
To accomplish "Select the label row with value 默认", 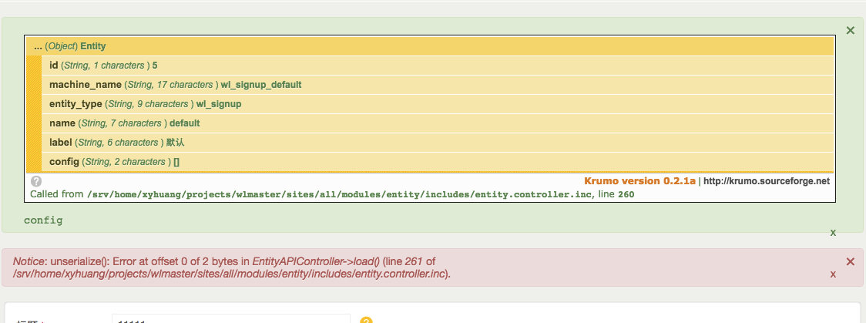I will (x=438, y=143).
